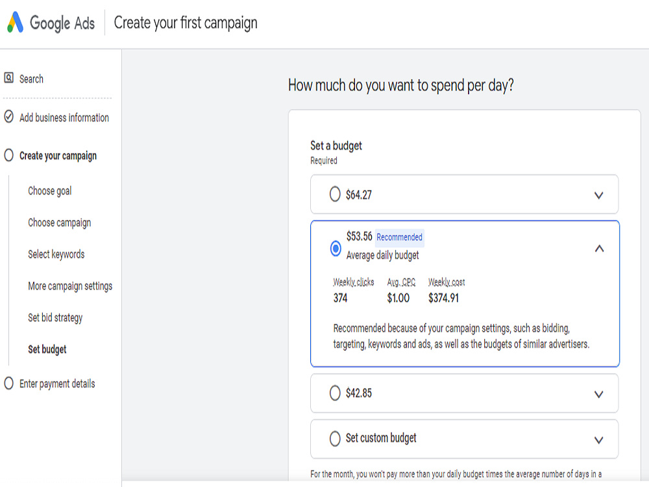Go to the Choose goal step

point(50,191)
